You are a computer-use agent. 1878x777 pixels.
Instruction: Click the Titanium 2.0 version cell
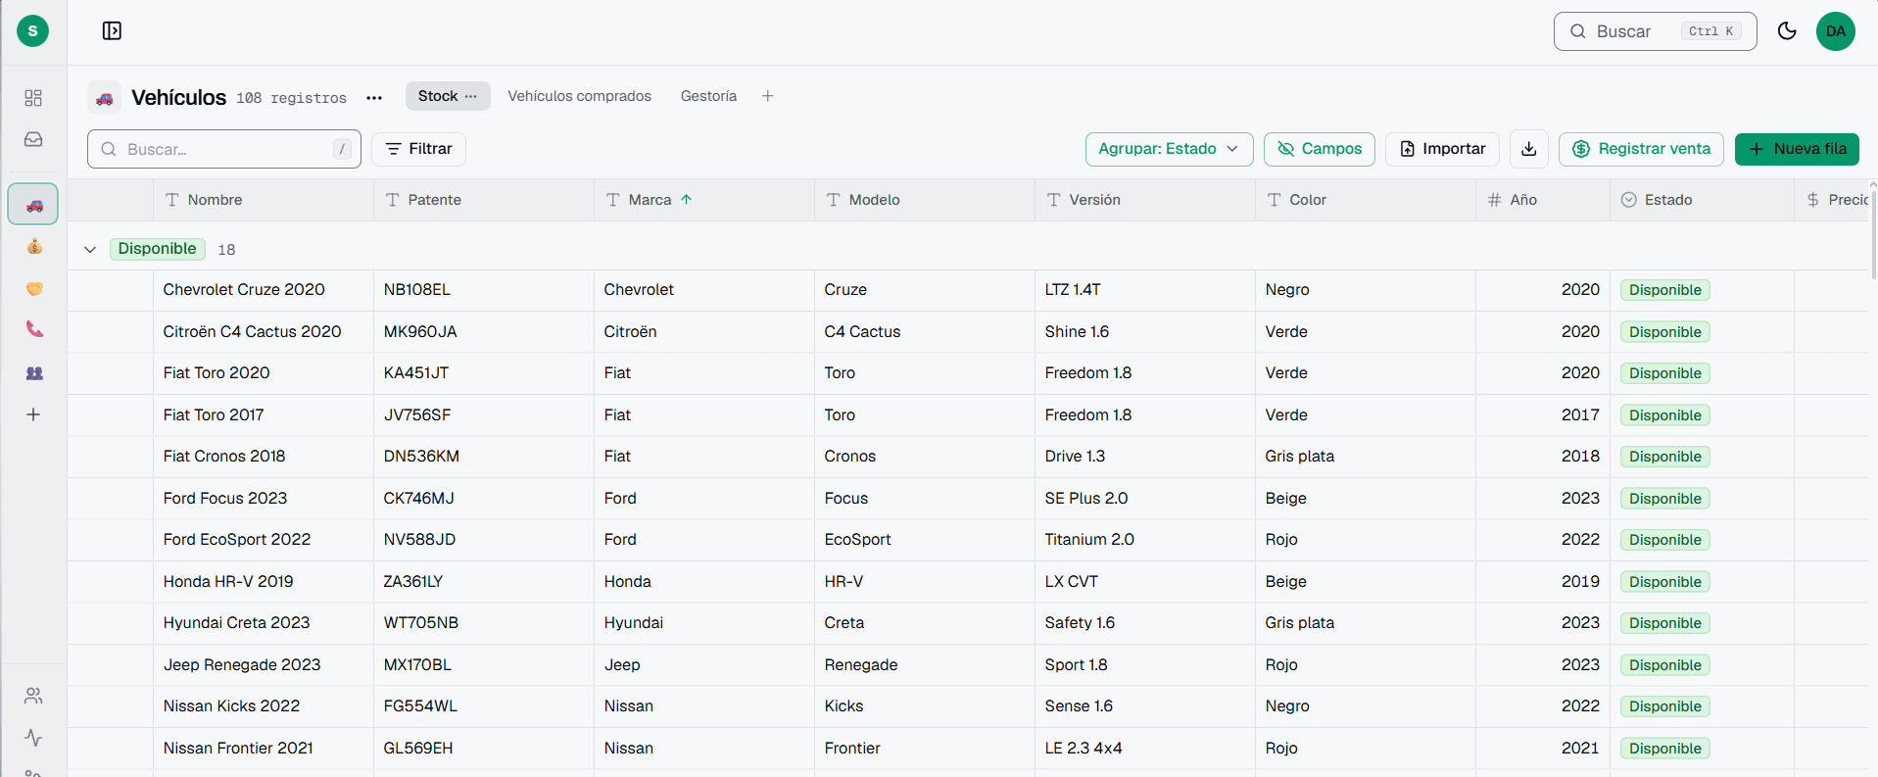(x=1145, y=540)
